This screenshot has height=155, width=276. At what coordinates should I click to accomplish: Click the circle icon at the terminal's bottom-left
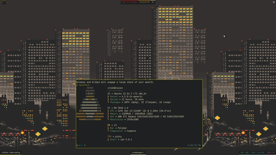[x=77, y=145]
